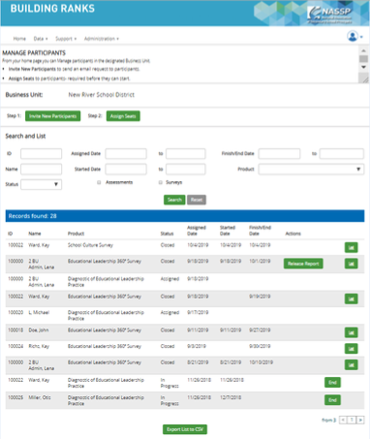Click the Name search field
This screenshot has height=439, width=370.
click(41, 169)
